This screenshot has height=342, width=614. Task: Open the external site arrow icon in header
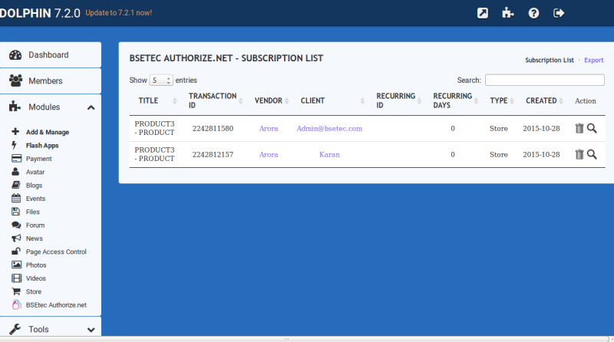tap(483, 13)
